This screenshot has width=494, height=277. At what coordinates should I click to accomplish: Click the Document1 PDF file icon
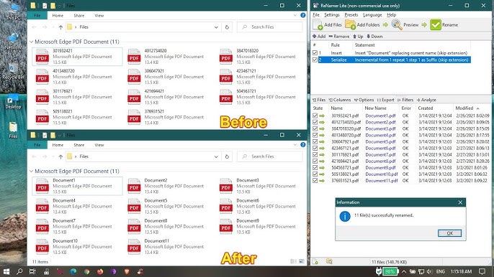(x=42, y=186)
